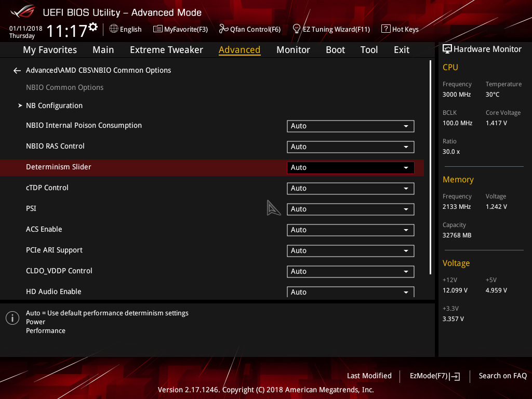Click the EZ Tuning Wizard lightbulb icon
The width and height of the screenshot is (532, 399).
297,29
